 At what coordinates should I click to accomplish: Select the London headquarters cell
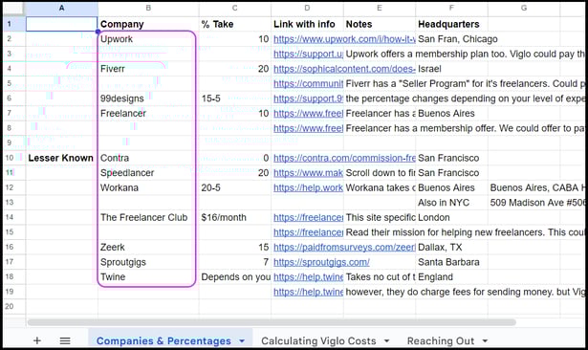point(451,217)
